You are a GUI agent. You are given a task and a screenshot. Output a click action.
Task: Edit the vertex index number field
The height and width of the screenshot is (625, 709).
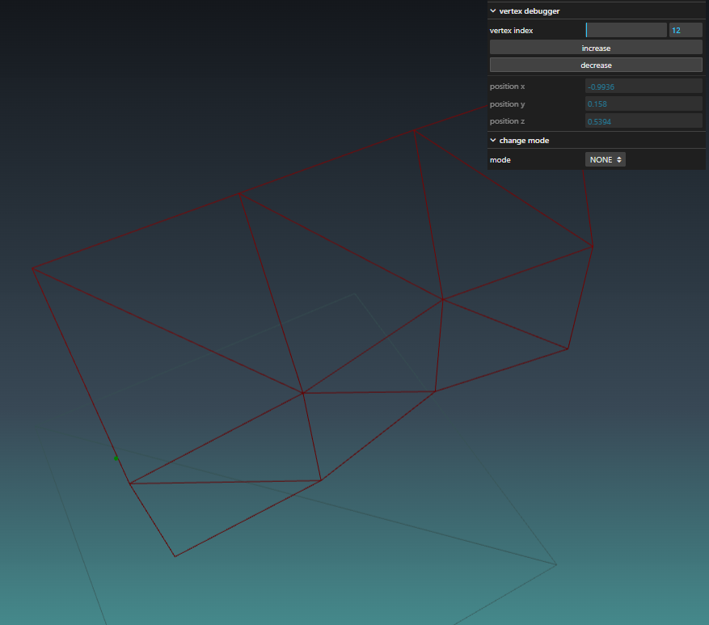click(x=686, y=30)
